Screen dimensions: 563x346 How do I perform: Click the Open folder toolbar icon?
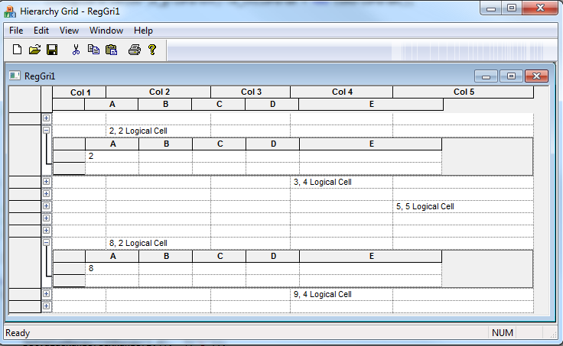click(34, 50)
